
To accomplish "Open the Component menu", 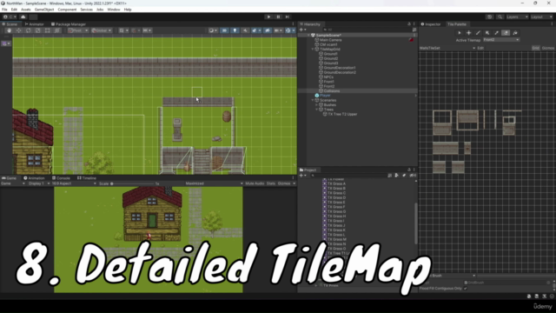I will 67,10.
